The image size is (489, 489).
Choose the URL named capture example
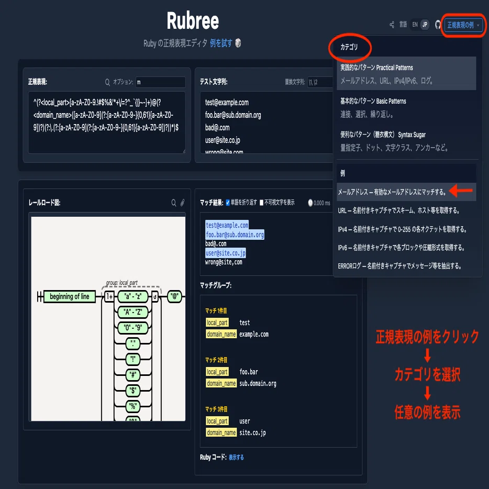coord(406,210)
